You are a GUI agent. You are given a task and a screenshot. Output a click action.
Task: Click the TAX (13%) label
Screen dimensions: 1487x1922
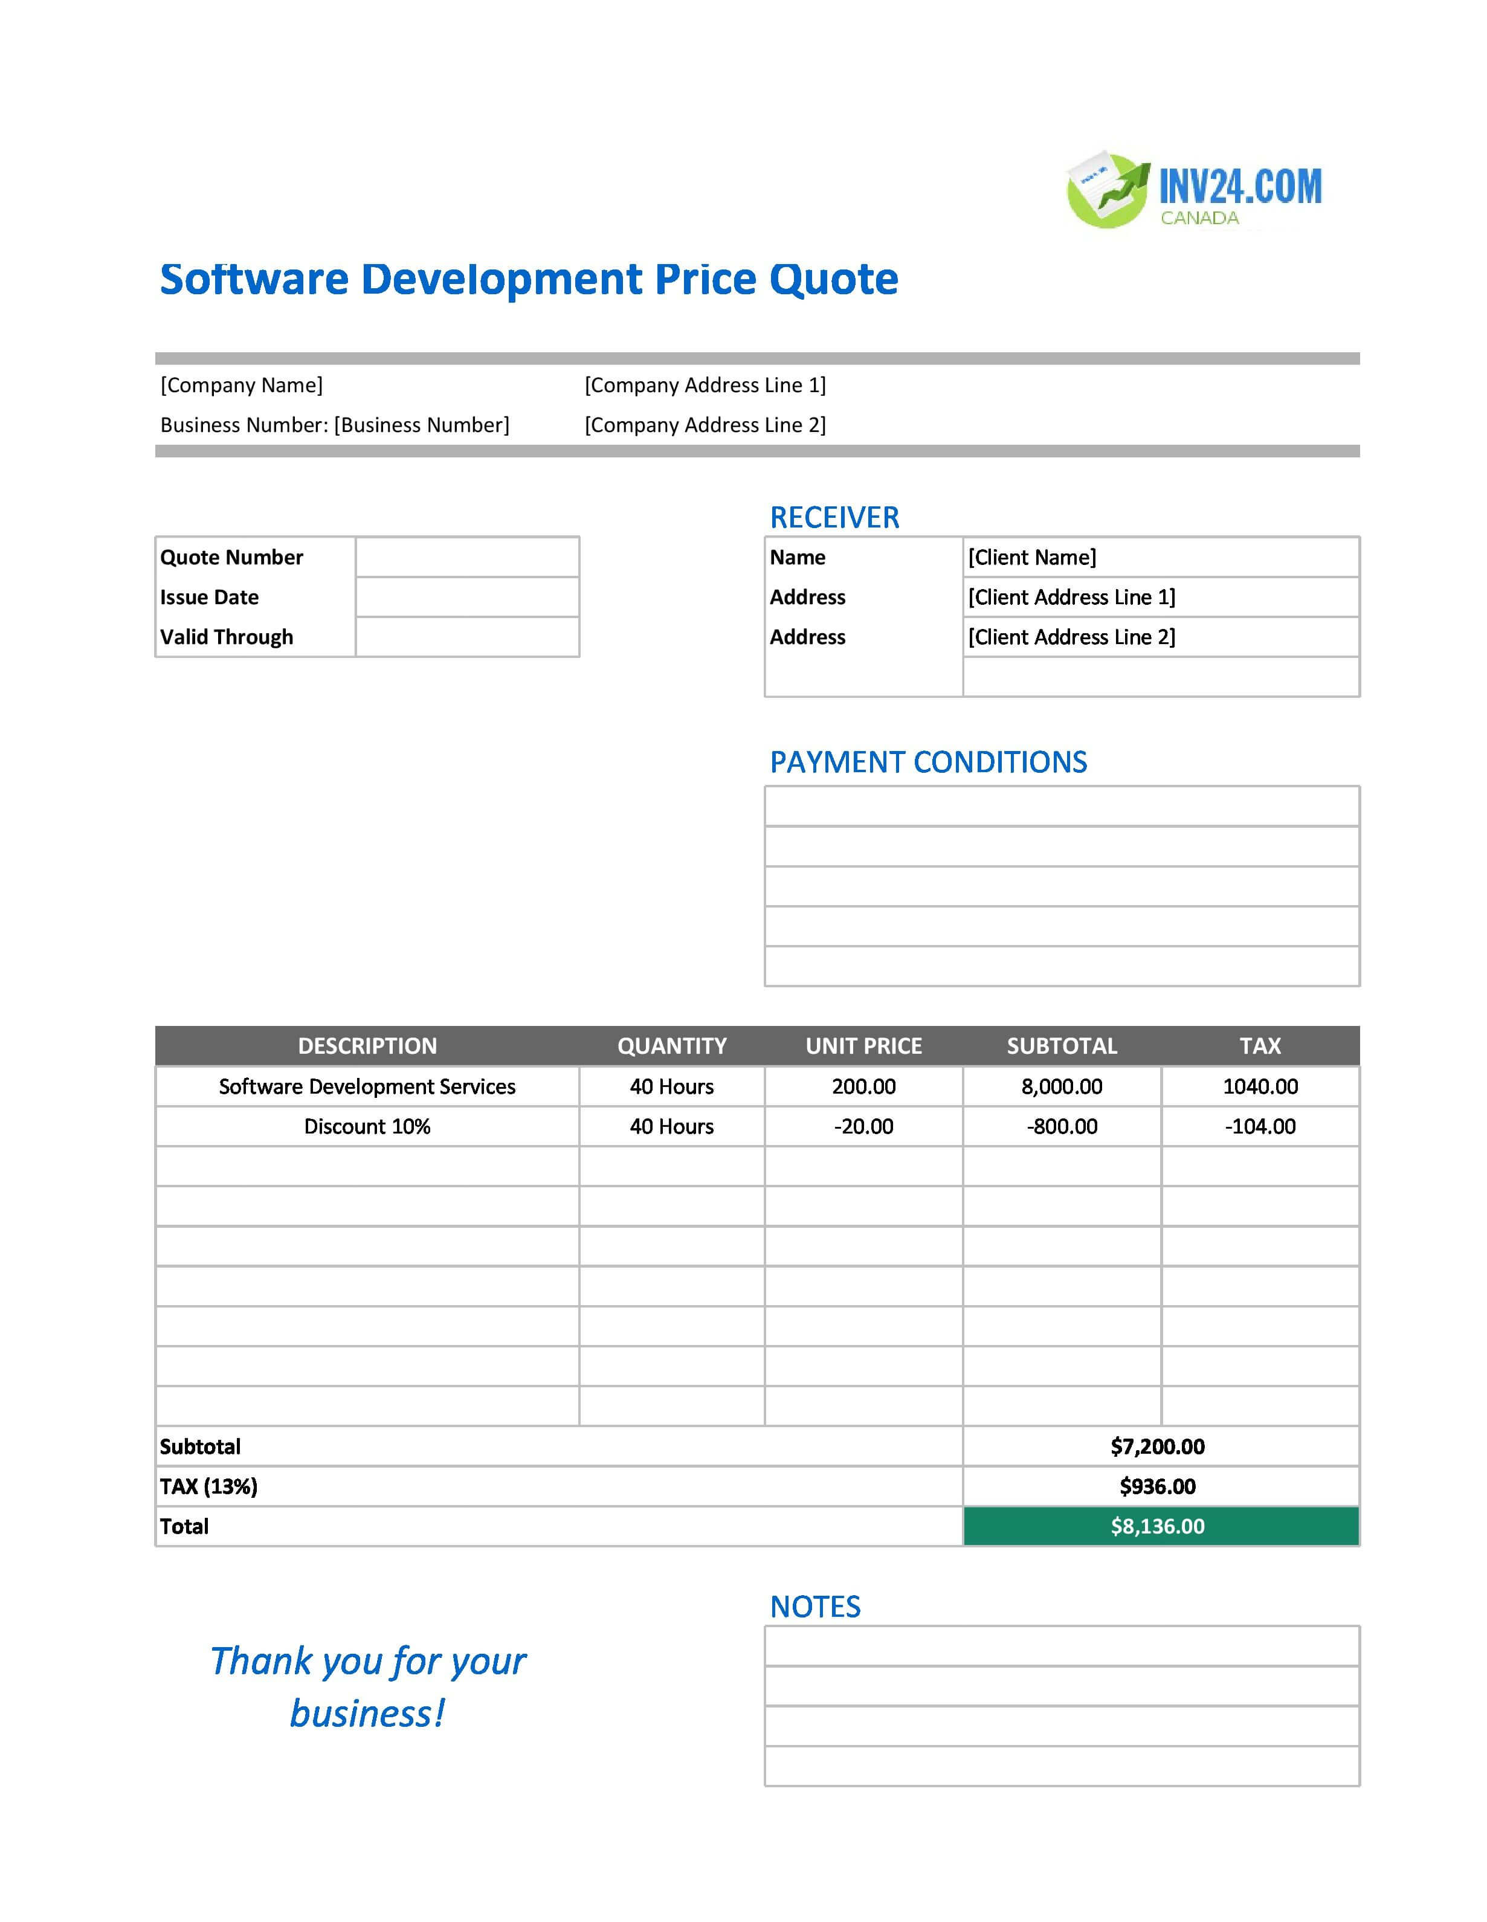[208, 1486]
